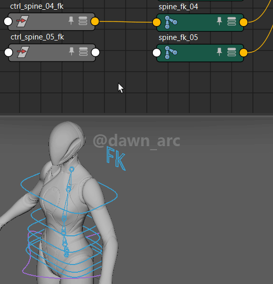This screenshot has width=273, height=284.
Task: Expand attribute view of spine_fk_05 node
Action: coord(231,52)
